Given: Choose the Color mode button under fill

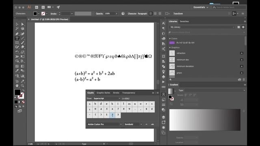Looking at the screenshot, I should click(x=16, y=102).
